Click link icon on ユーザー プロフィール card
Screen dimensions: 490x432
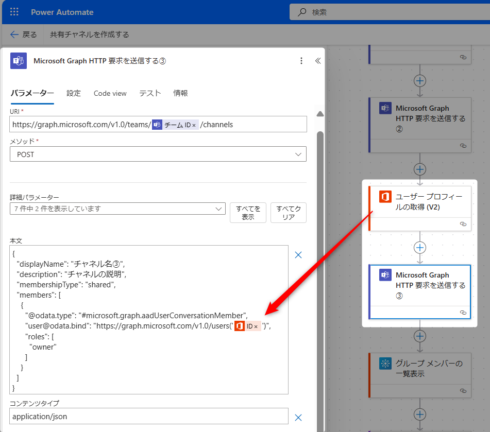[463, 224]
